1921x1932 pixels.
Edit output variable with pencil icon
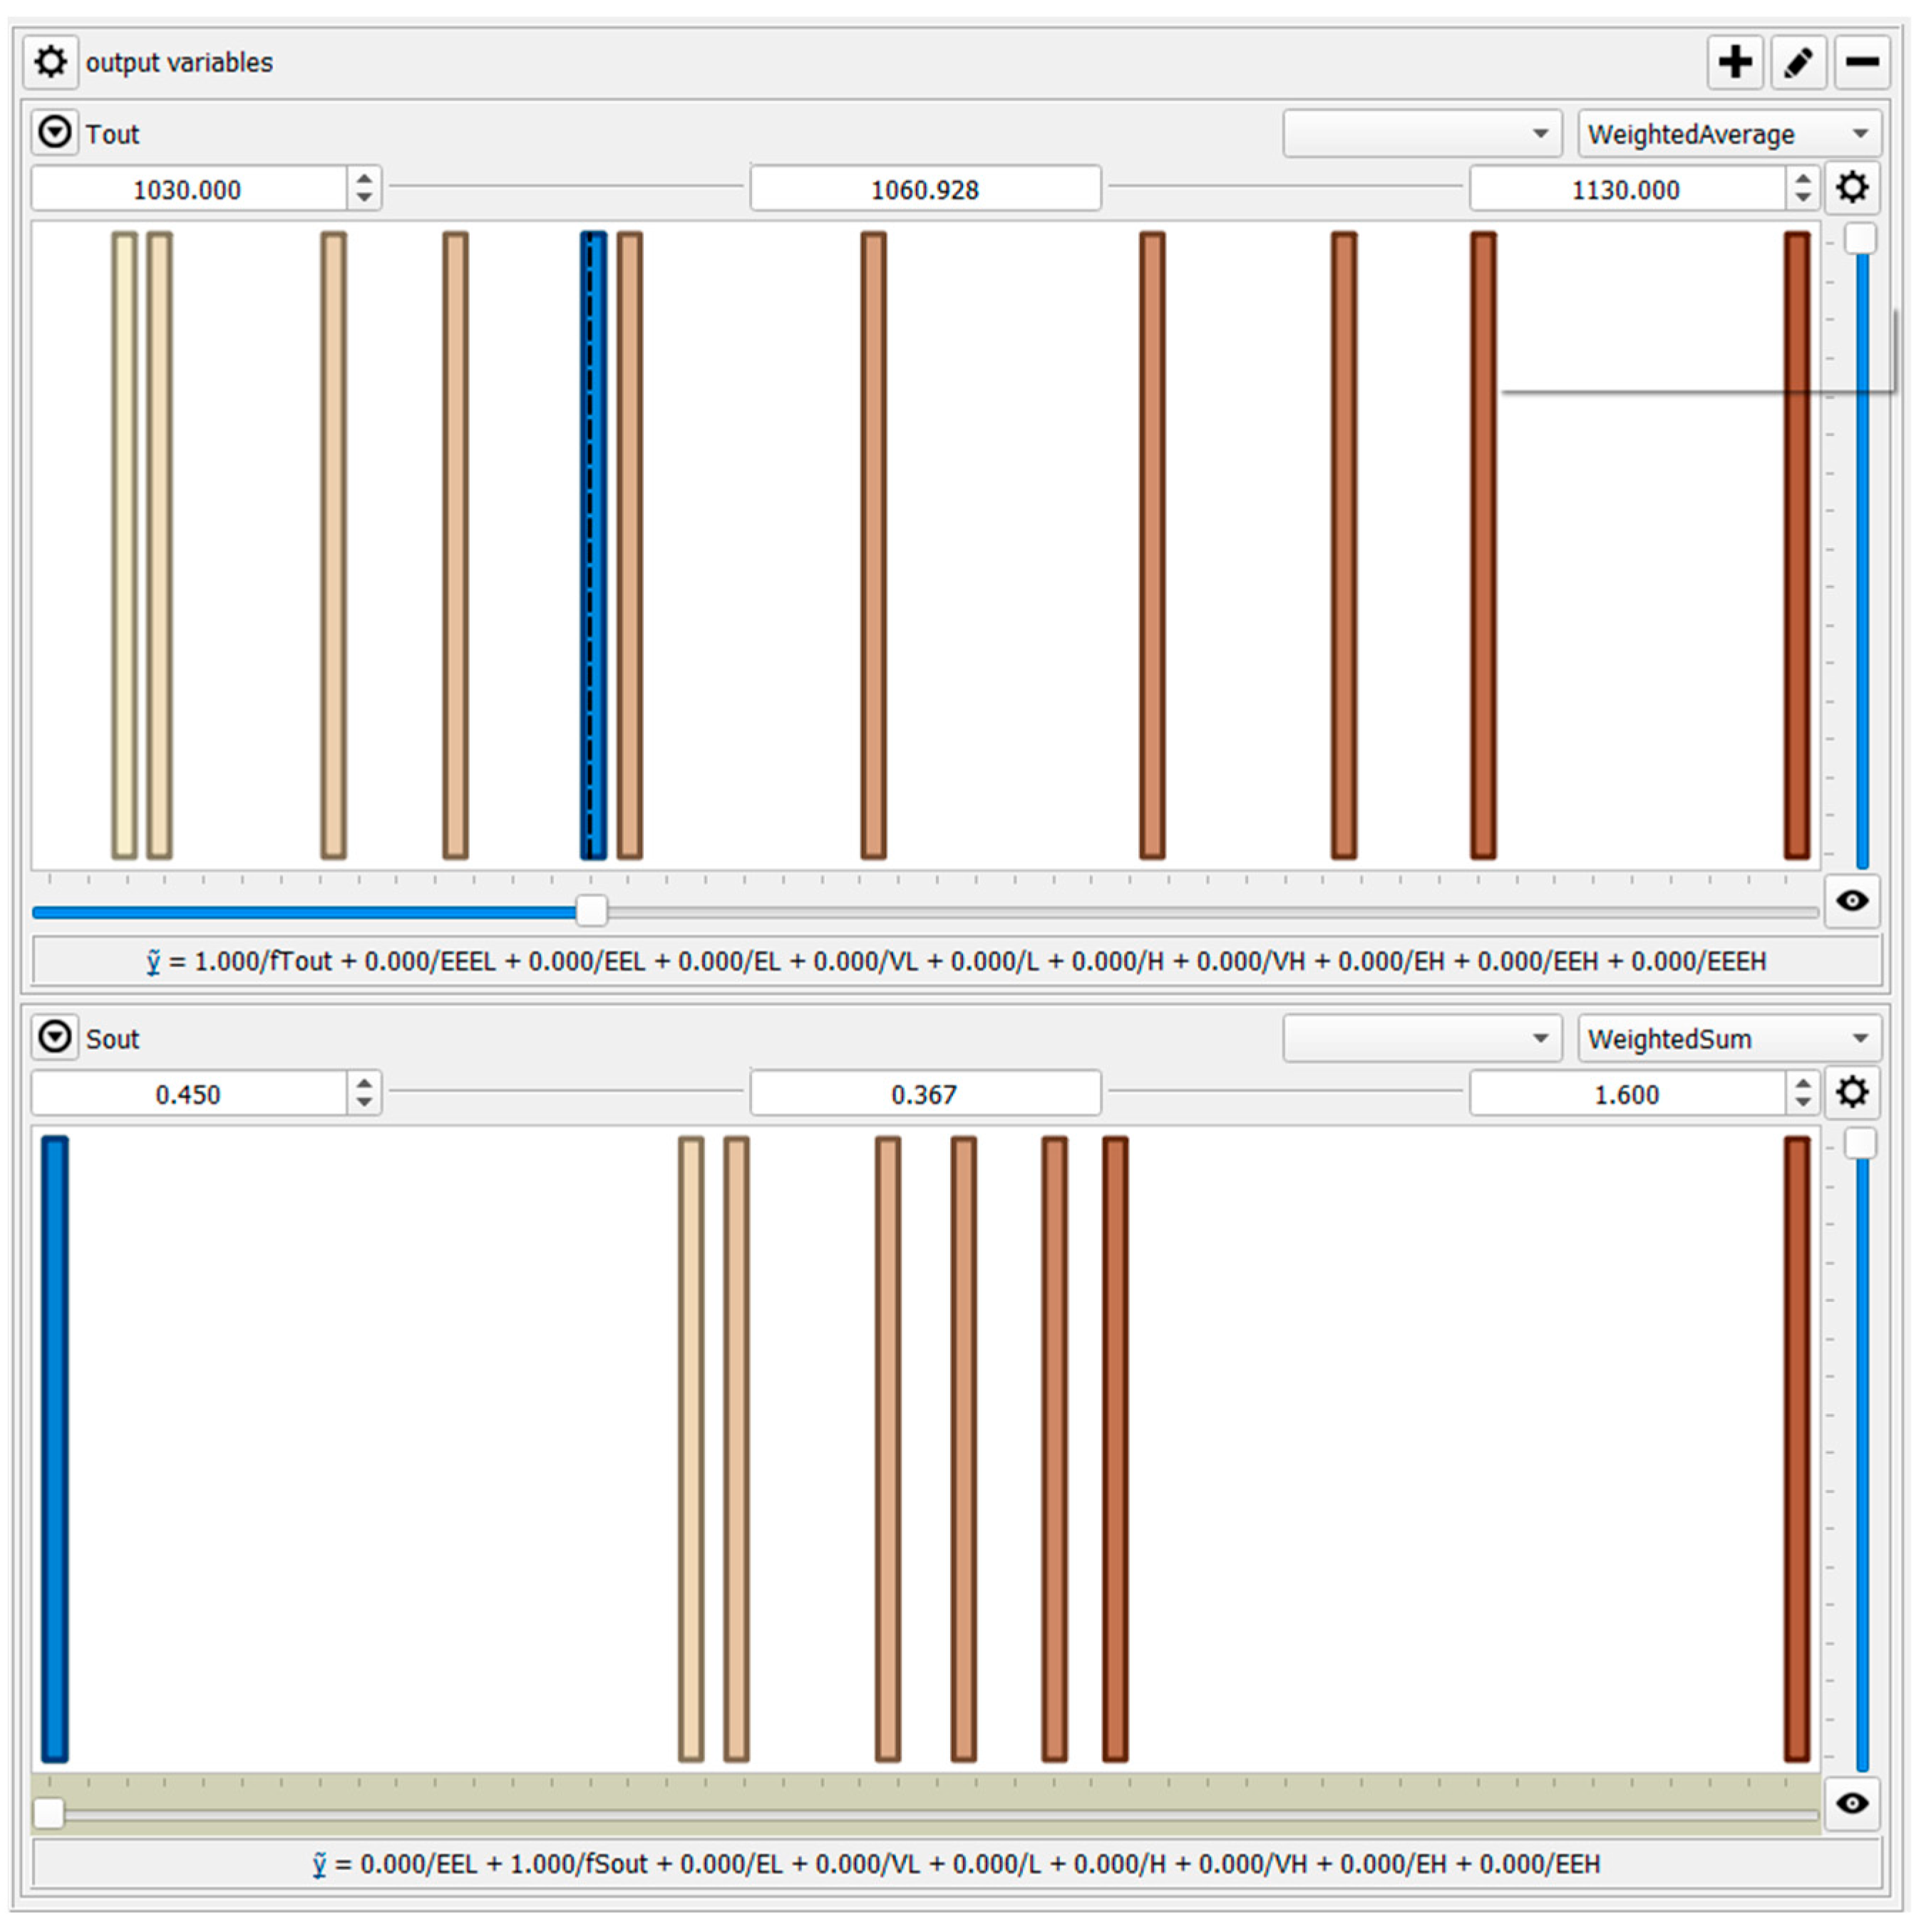tap(1798, 62)
